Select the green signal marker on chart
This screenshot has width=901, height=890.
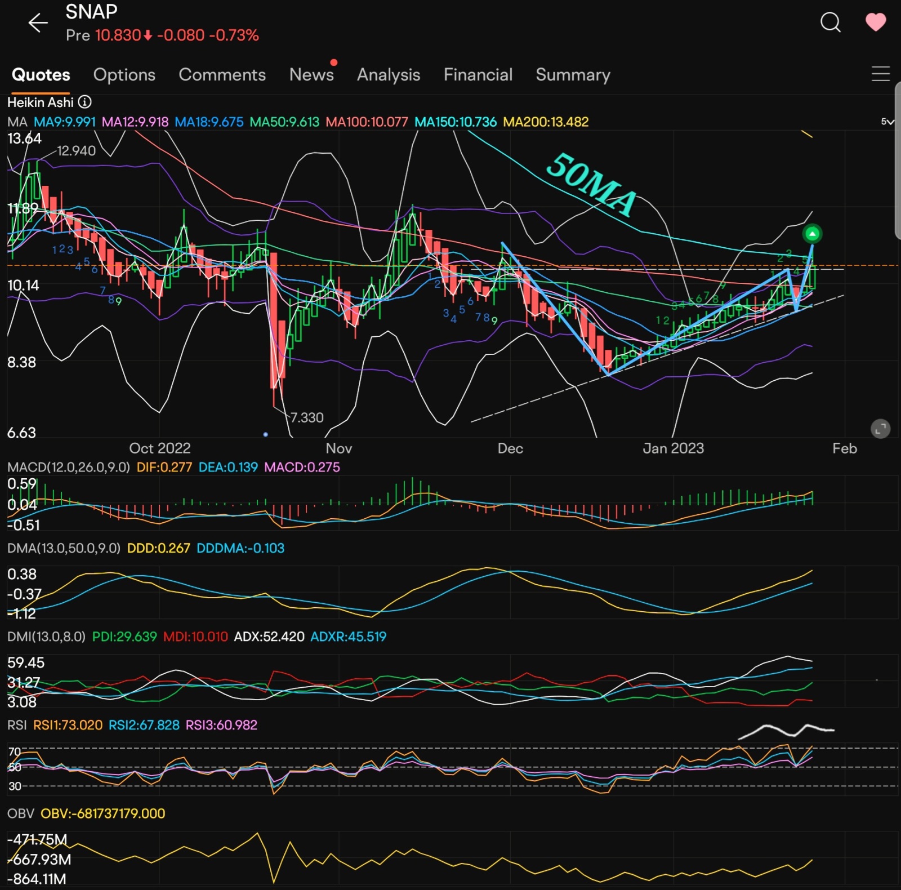pos(812,233)
